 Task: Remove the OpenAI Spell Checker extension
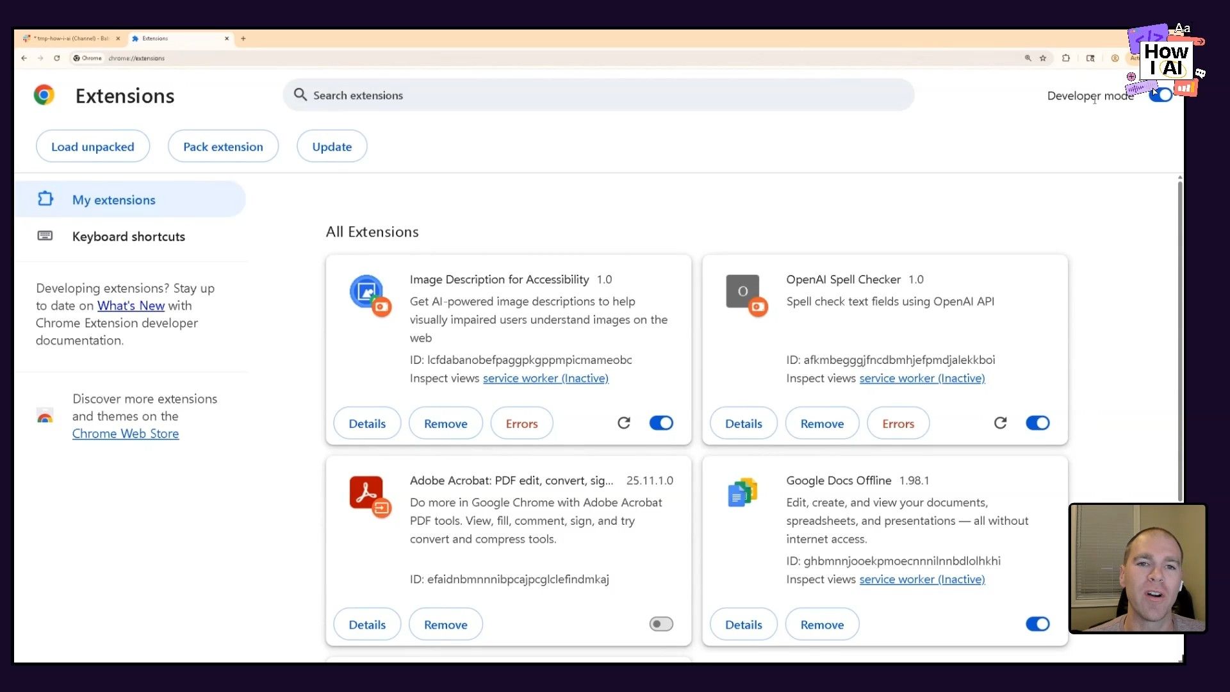click(x=823, y=423)
